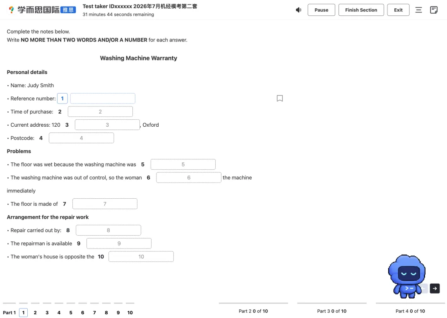Jump to question 10 in bottom navigator

tap(130, 313)
